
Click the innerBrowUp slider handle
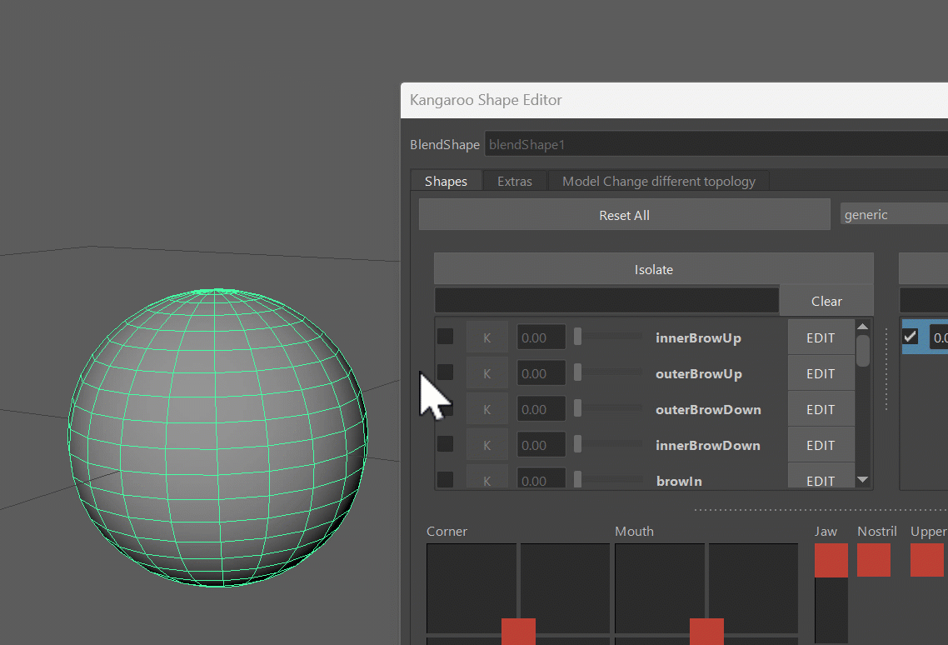[578, 337]
